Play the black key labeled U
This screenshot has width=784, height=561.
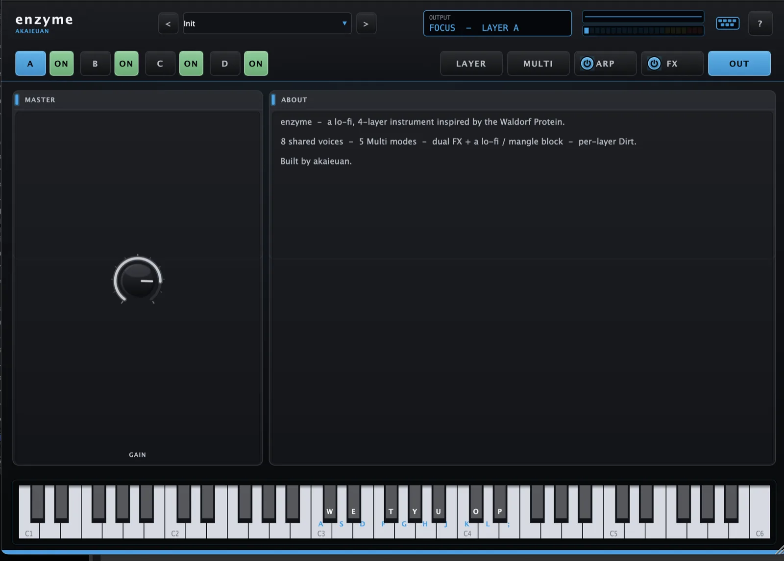[439, 504]
